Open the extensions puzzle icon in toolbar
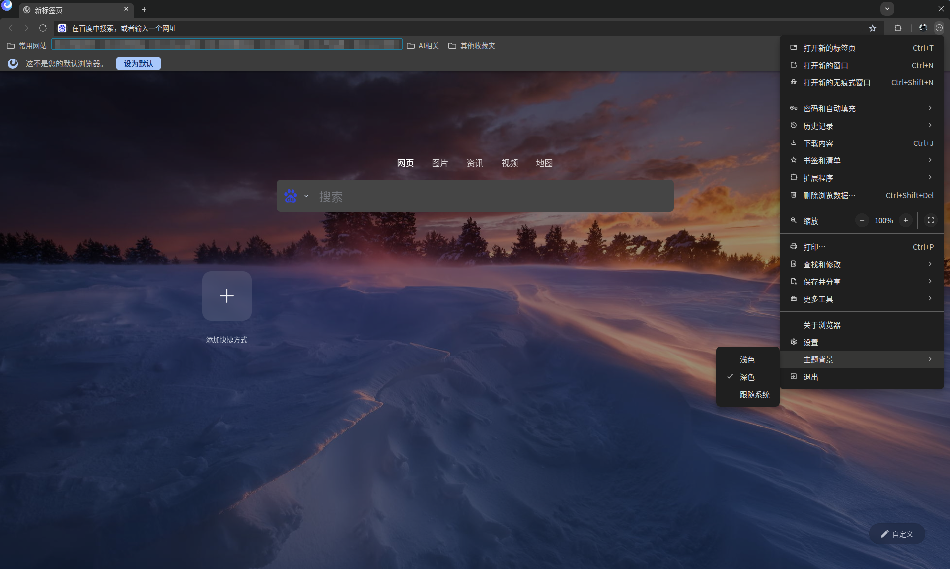 (898, 28)
